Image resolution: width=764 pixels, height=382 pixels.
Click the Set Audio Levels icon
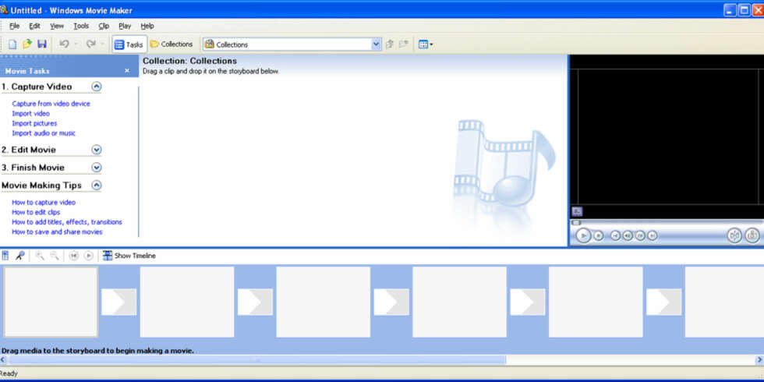click(5, 256)
